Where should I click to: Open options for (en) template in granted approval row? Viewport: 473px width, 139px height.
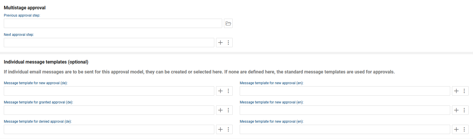(464, 110)
